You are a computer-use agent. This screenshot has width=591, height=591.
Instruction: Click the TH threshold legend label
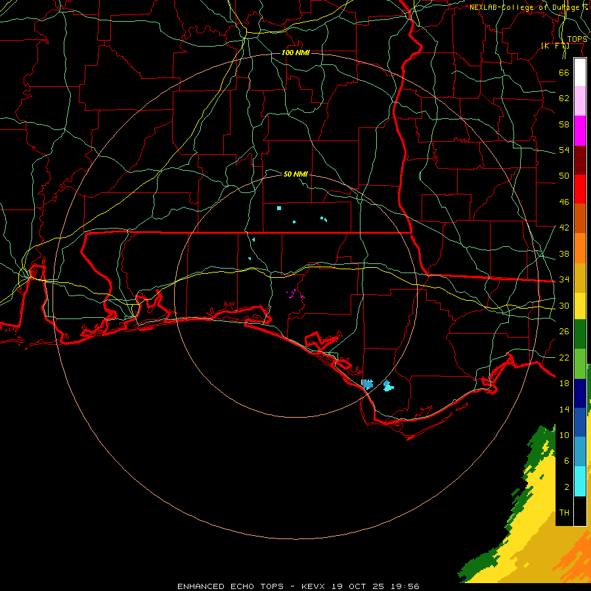(x=564, y=513)
